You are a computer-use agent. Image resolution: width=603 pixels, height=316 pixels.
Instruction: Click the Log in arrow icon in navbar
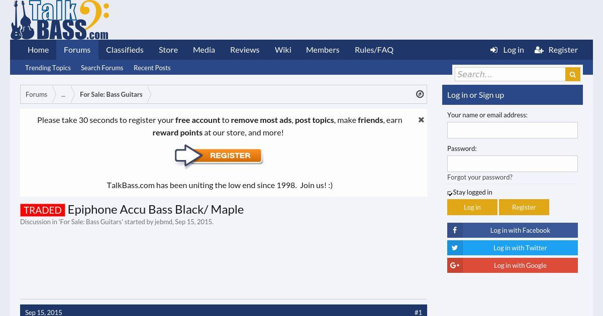coord(494,50)
